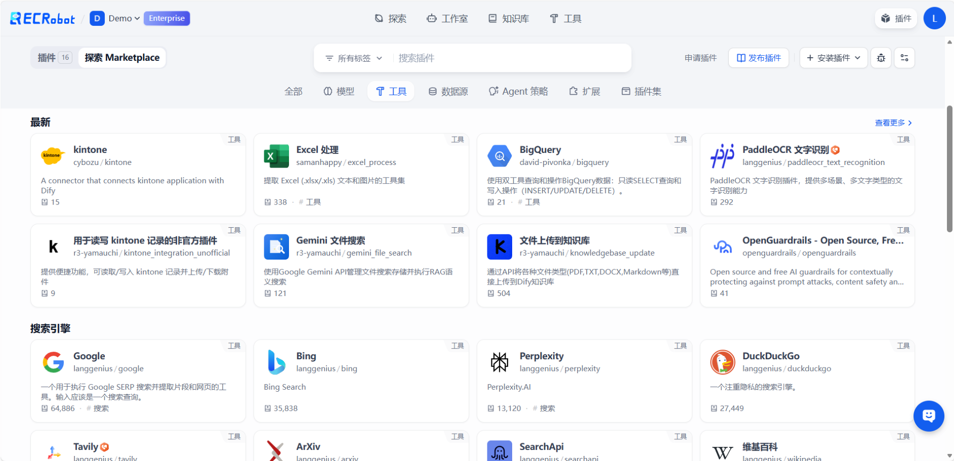The width and height of the screenshot is (954, 461).
Task: Select the OpenGuardrails plugin icon
Action: 722,246
